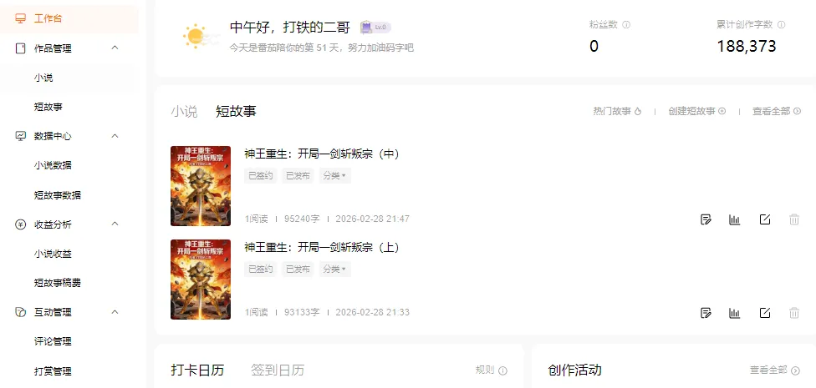Click the info icon next to 累计创作字数
Image resolution: width=816 pixels, height=388 pixels.
point(781,24)
